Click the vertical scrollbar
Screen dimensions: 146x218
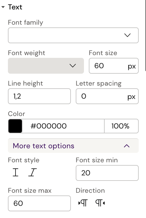click(x=145, y=35)
